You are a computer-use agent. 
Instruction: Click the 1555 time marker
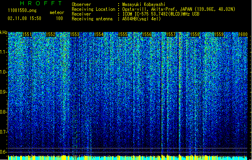(x=123, y=34)
